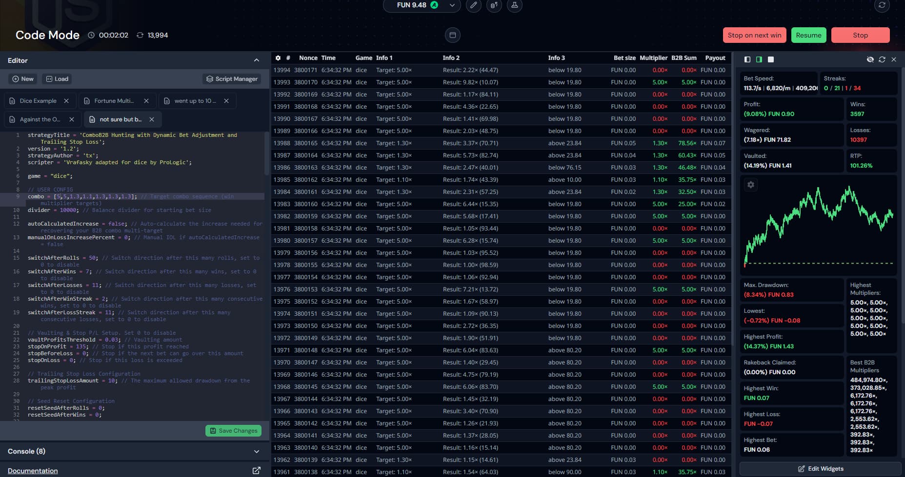Open the chart settings gear icon
The width and height of the screenshot is (905, 477).
coord(751,185)
